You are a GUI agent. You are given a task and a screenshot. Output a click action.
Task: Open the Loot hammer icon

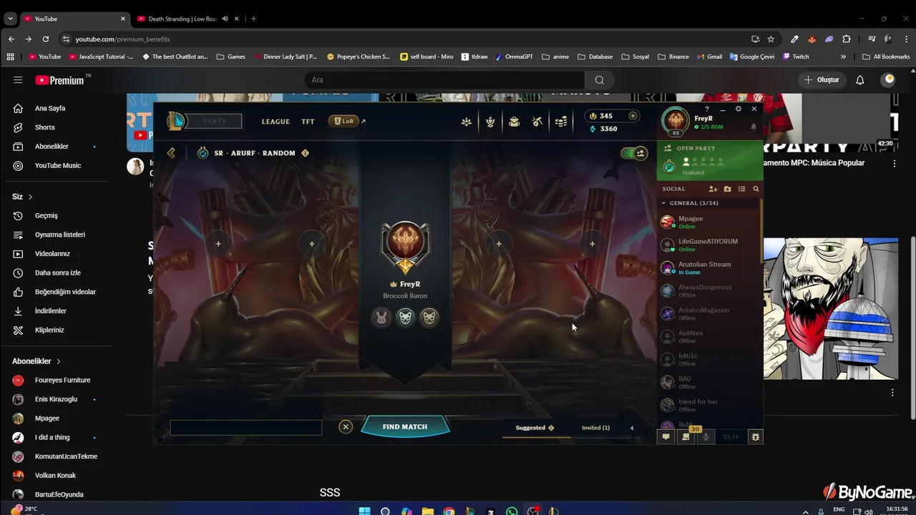point(537,122)
